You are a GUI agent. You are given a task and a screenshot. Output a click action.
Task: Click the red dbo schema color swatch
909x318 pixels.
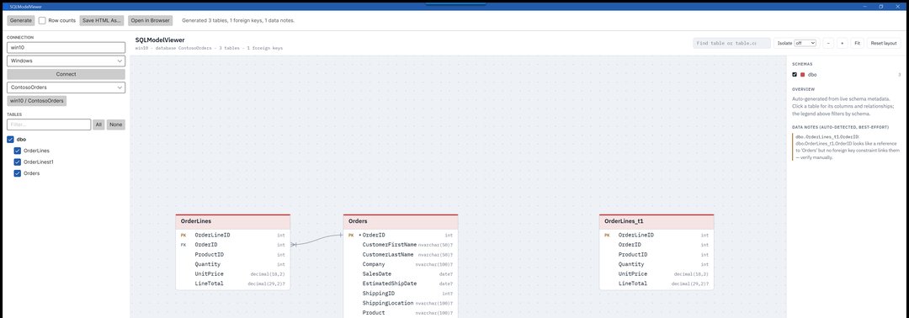[803, 75]
